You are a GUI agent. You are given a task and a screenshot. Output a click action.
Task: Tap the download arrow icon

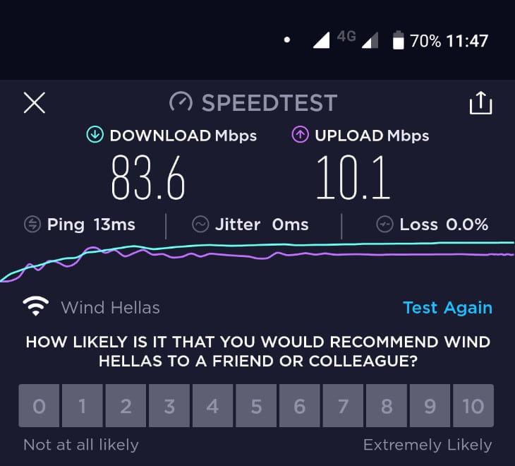pos(95,135)
